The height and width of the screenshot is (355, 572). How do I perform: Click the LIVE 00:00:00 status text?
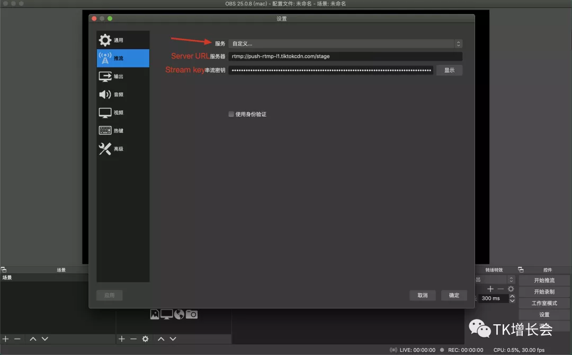417,350
